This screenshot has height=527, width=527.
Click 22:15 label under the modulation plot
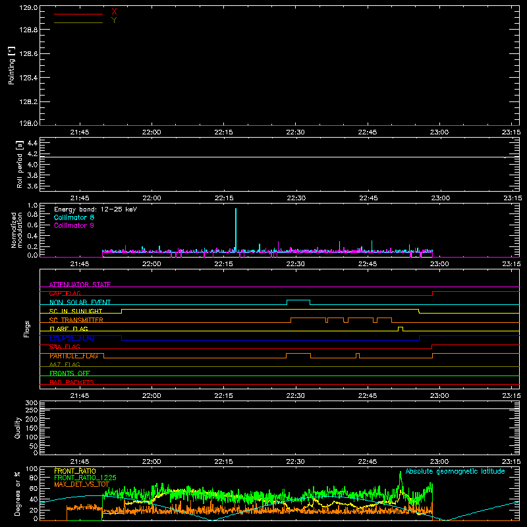pos(223,264)
